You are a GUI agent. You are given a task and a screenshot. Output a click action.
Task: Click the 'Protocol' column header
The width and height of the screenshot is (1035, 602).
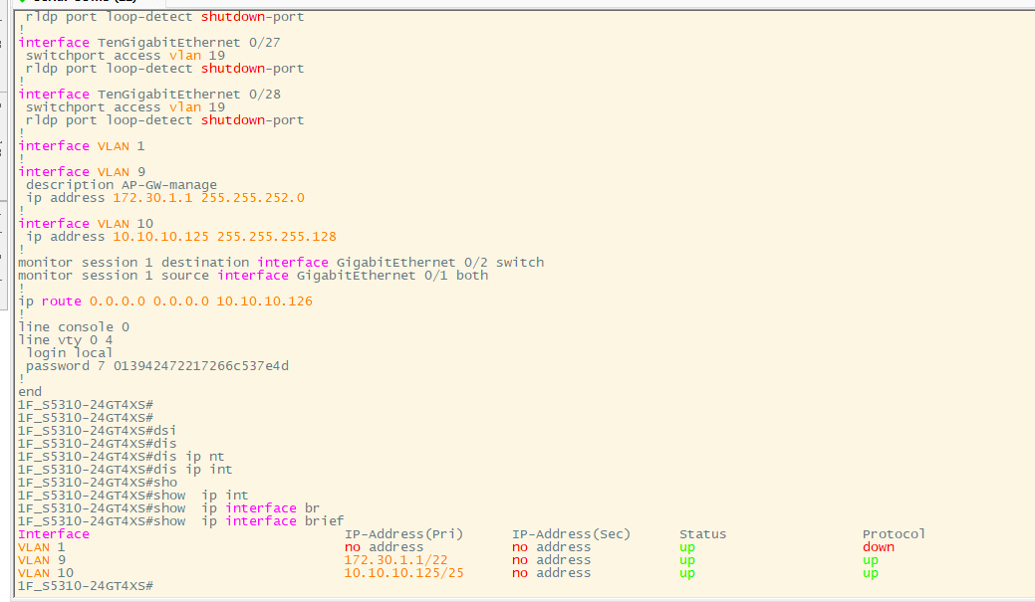tap(894, 534)
